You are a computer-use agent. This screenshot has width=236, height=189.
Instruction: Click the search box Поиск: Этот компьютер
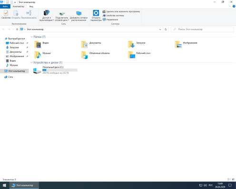(202, 30)
